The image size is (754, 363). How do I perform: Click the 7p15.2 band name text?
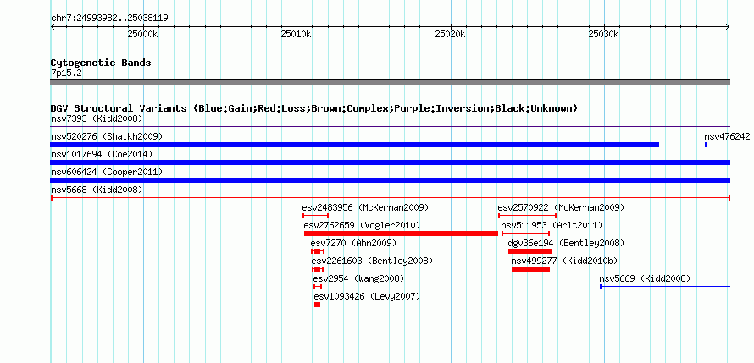pyautogui.click(x=64, y=73)
